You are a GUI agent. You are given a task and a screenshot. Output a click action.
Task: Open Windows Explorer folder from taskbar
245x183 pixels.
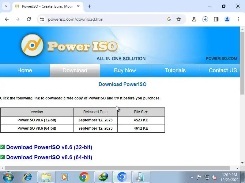click(46, 177)
